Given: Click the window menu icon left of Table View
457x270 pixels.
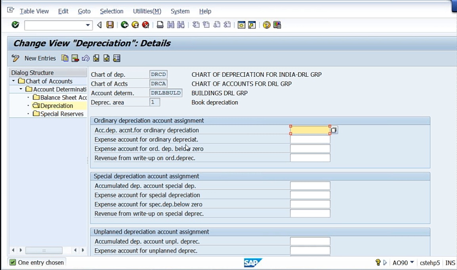Looking at the screenshot, I should (10, 10).
